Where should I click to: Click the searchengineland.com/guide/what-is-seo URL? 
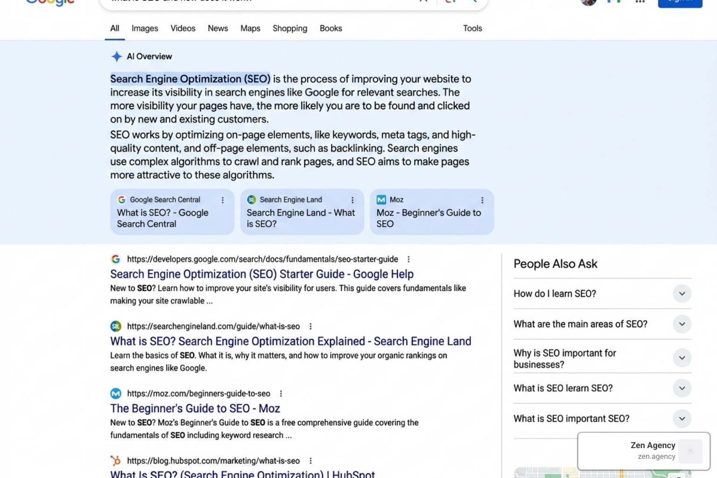[213, 326]
